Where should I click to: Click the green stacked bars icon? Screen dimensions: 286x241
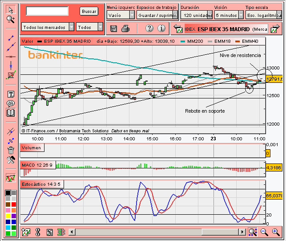click(x=61, y=232)
